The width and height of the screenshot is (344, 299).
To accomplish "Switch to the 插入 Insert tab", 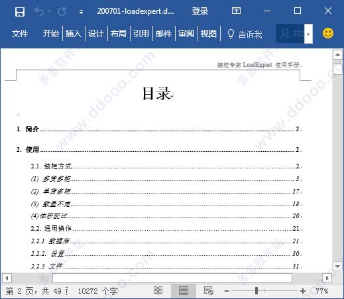I will 74,34.
